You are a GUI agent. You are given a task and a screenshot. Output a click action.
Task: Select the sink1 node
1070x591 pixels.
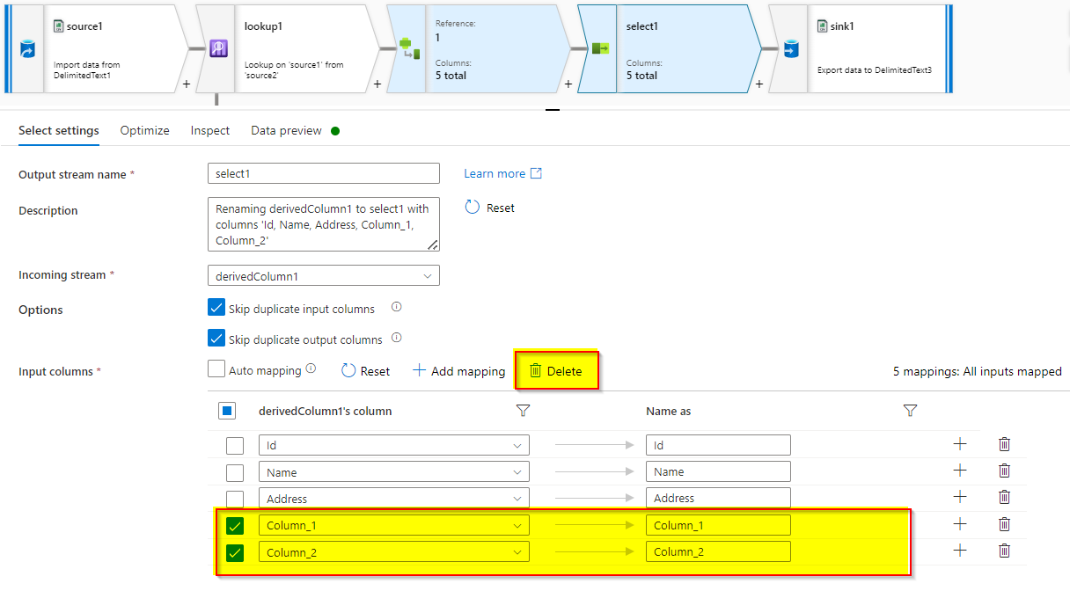(861, 48)
